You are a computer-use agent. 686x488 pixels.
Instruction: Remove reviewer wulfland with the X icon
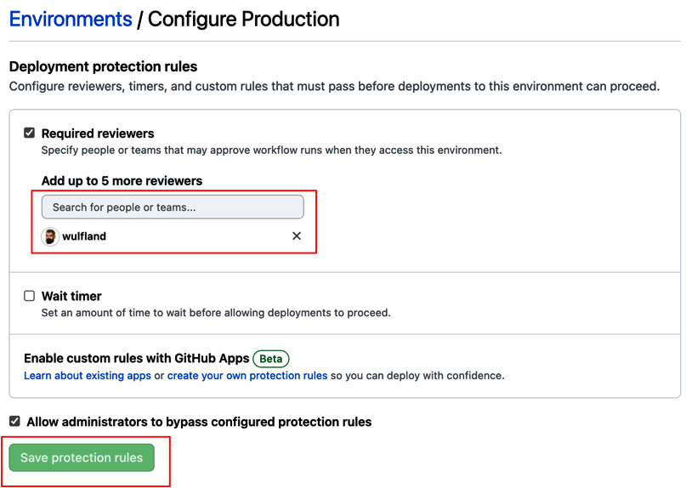pyautogui.click(x=297, y=235)
